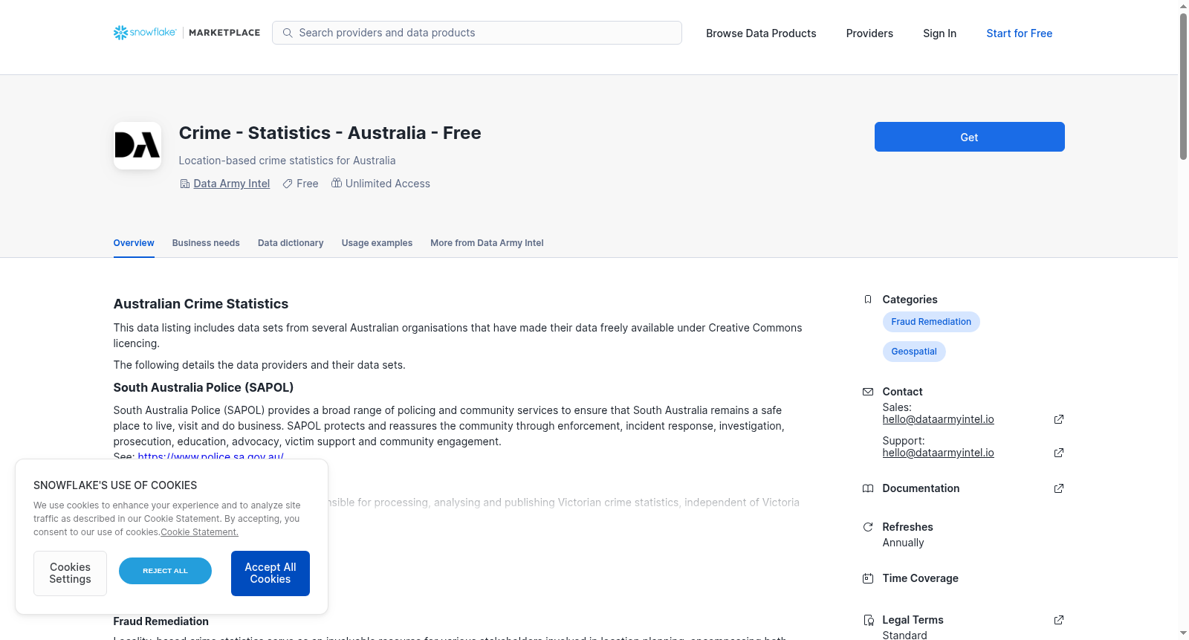Open Cookies Settings

point(70,573)
